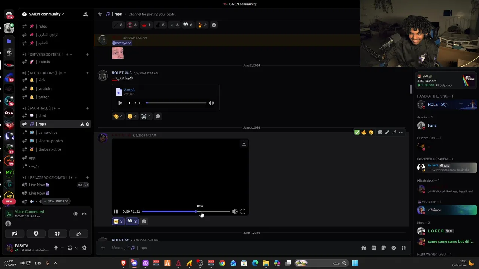479x269 pixels.
Task: Open GIF picker in message bar
Action: 373,248
